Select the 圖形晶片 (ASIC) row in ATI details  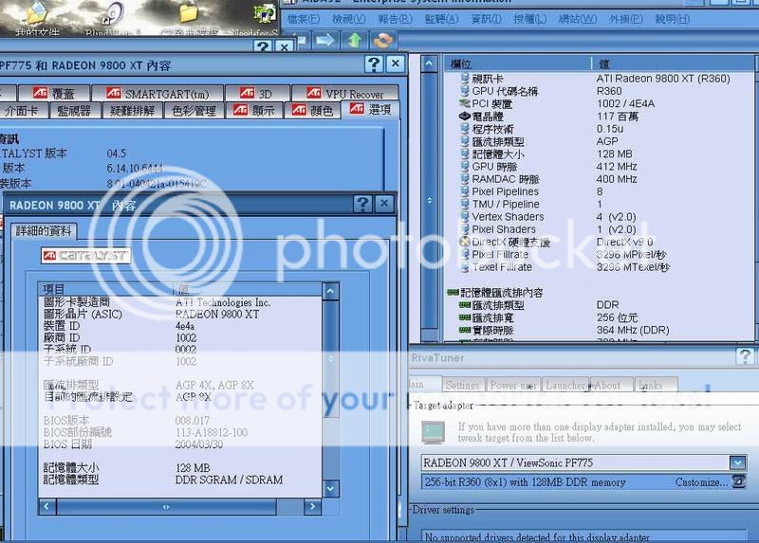click(x=180, y=314)
